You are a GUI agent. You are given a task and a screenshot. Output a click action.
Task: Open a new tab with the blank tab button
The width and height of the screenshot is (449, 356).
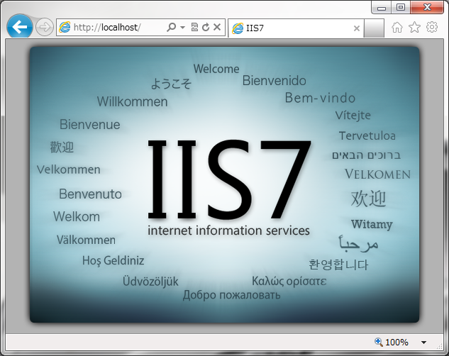[x=374, y=28]
